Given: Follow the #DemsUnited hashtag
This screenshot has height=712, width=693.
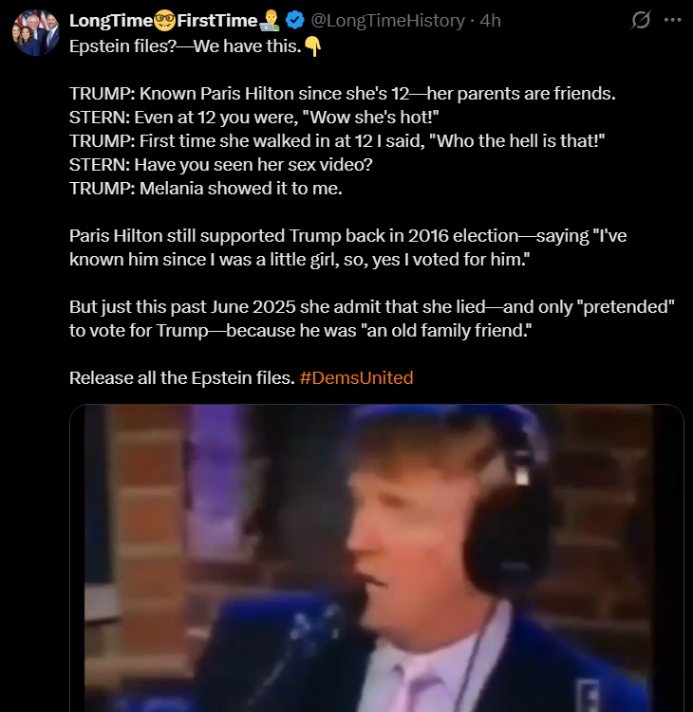Looking at the screenshot, I should (356, 377).
